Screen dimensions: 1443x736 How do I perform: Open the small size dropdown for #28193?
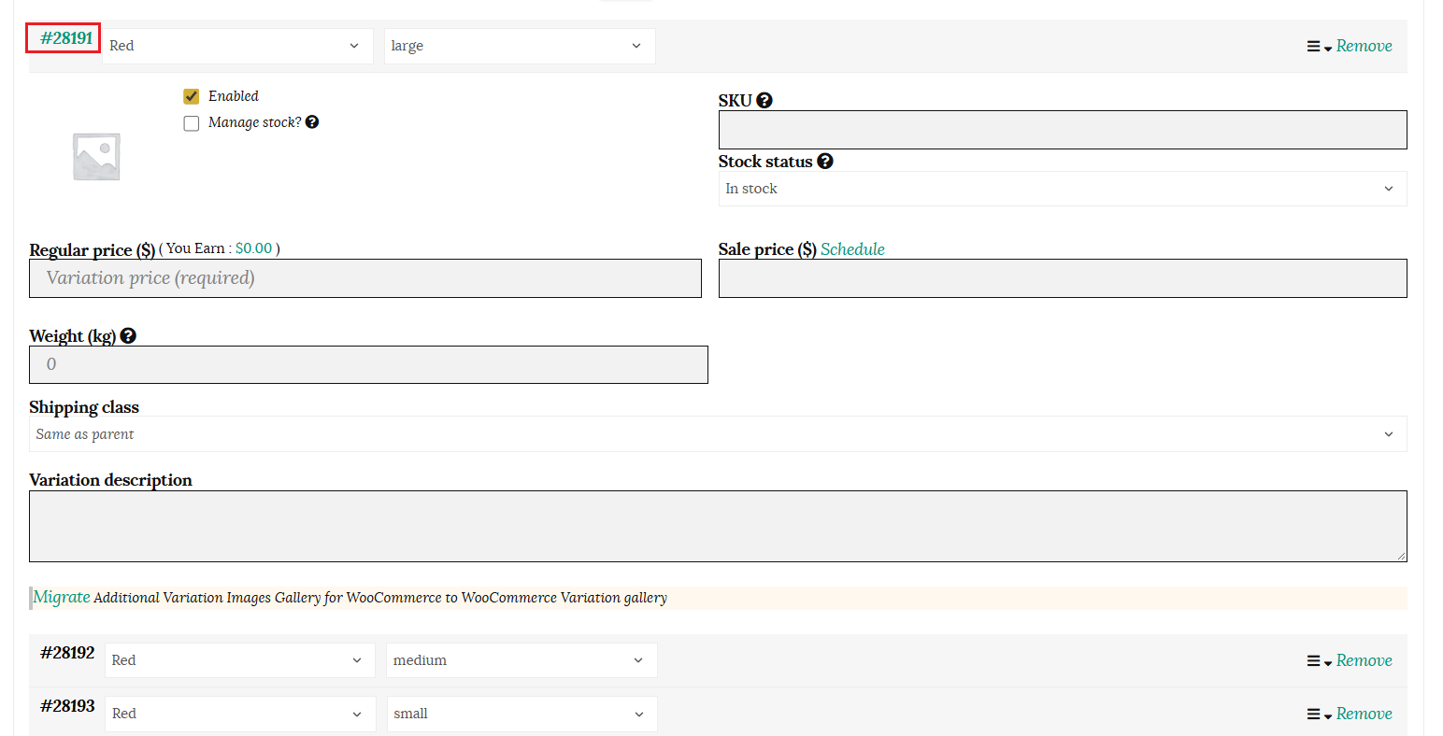(x=521, y=714)
